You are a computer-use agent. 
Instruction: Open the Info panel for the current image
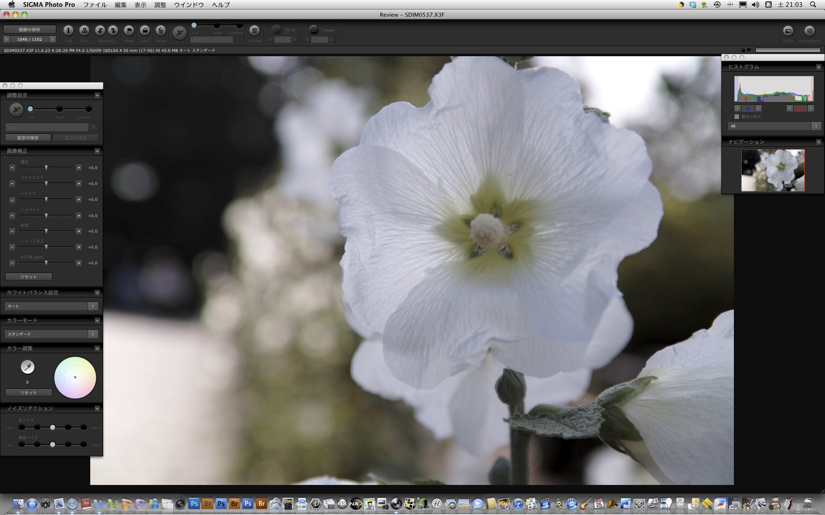pyautogui.click(x=68, y=30)
